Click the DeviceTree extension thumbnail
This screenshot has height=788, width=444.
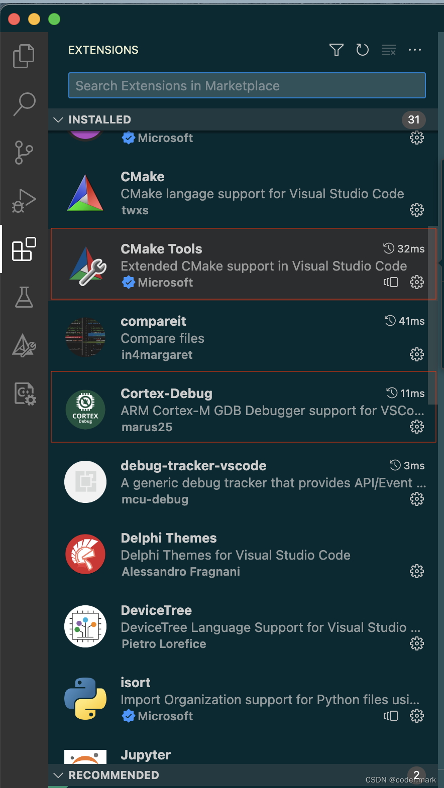point(85,626)
